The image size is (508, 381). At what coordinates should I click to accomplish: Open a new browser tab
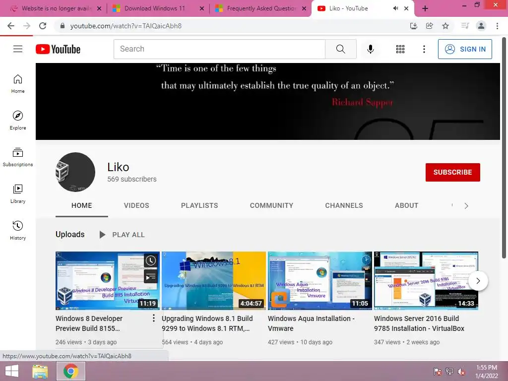[x=425, y=8]
